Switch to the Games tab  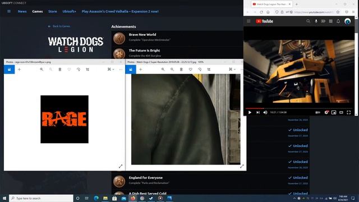point(38,11)
